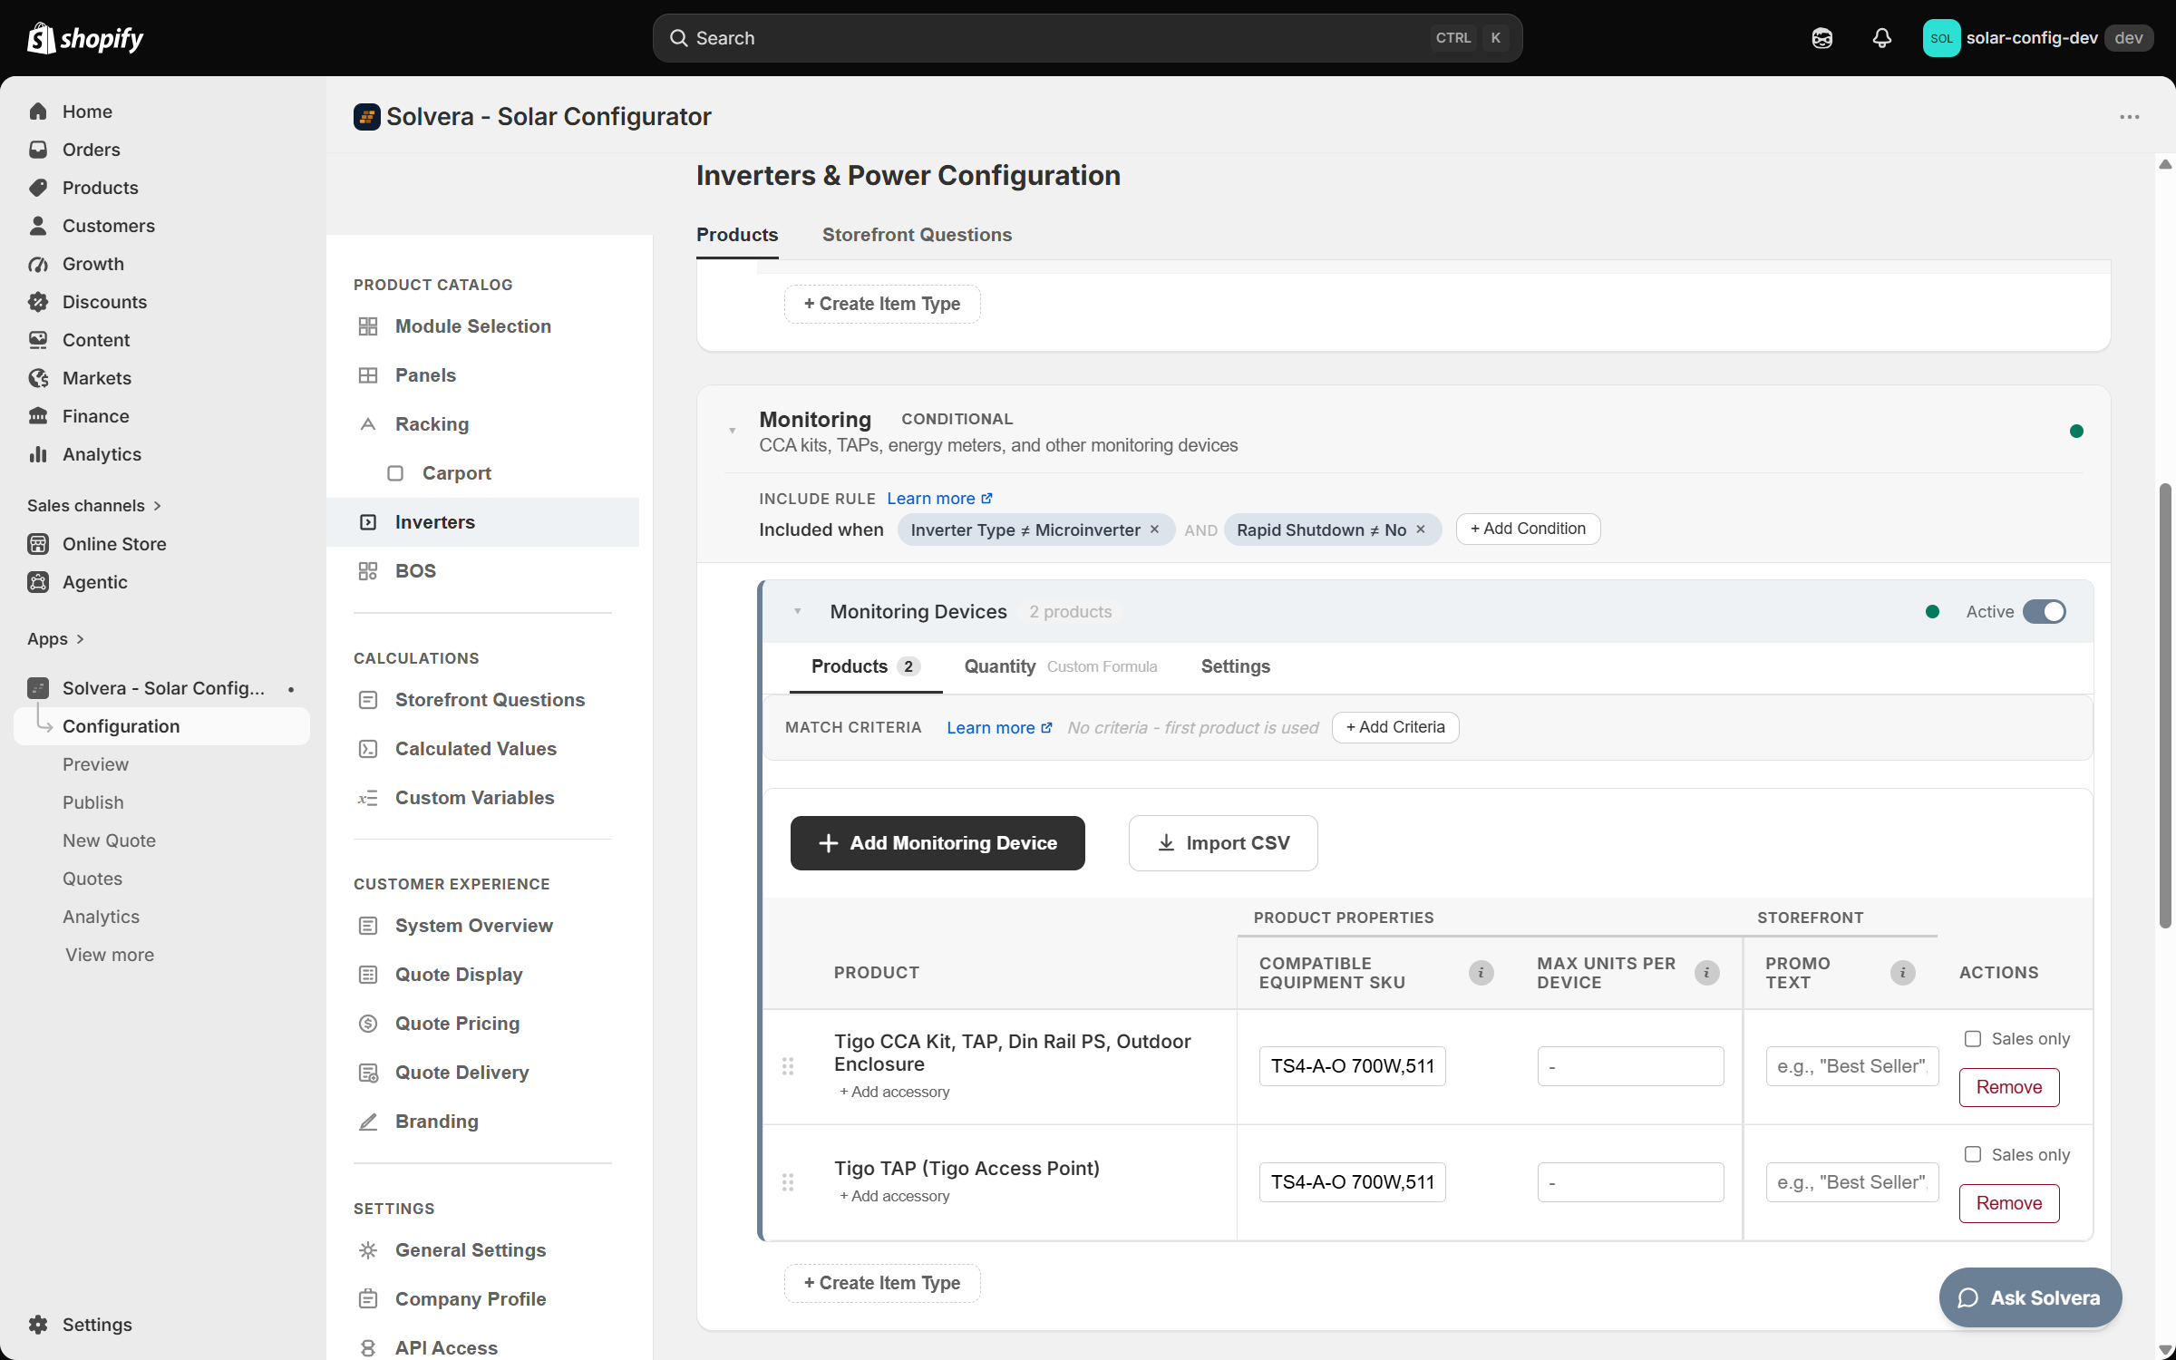Viewport: 2176px width, 1360px height.
Task: Open Markets via globe icon
Action: (38, 378)
